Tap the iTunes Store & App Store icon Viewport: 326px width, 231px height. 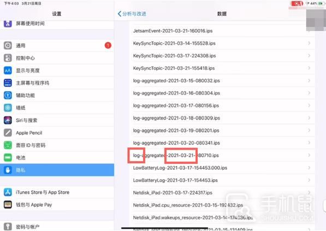pos(8,192)
